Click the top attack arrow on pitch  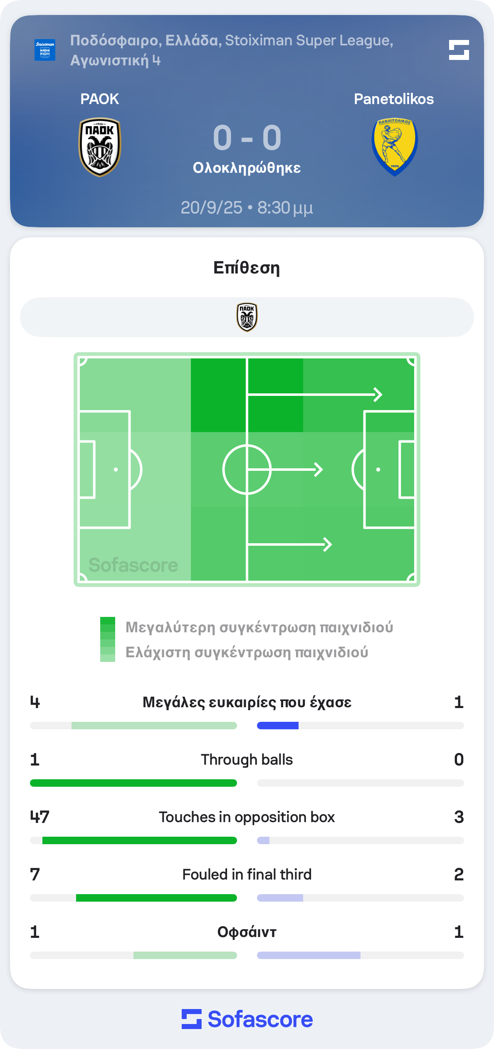click(x=315, y=394)
